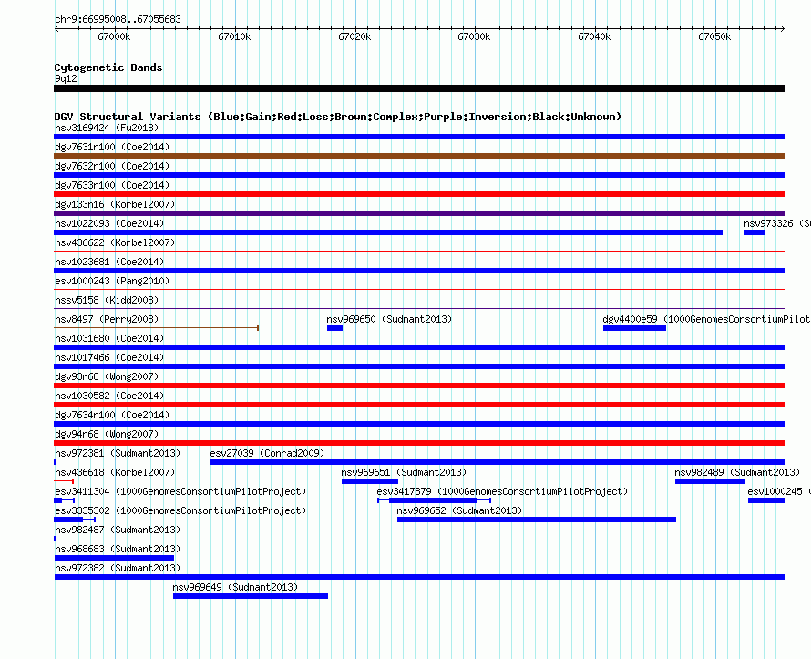Click the DGV Structural Variants track title
The height and width of the screenshot is (659, 811).
pos(338,117)
